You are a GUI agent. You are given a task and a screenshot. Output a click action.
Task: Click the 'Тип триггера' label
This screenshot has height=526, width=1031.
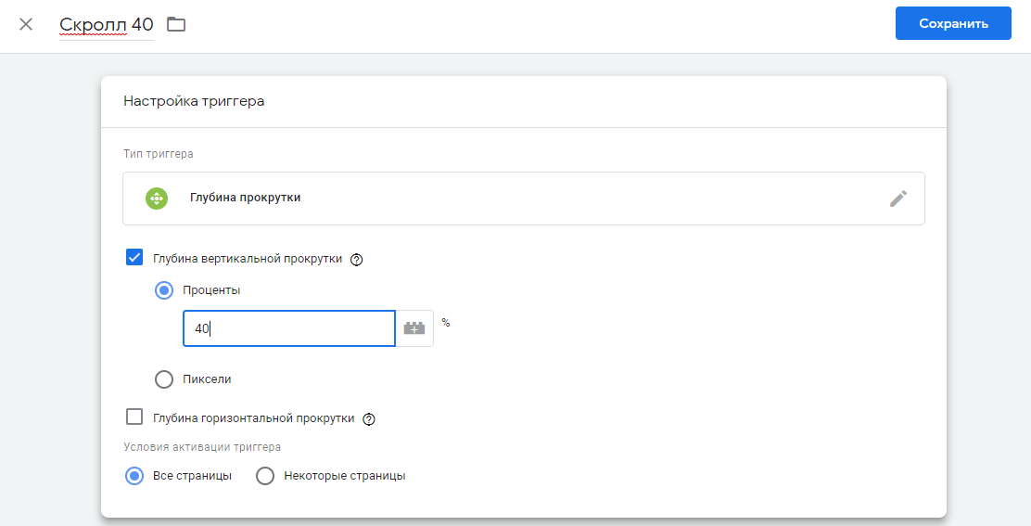159,154
